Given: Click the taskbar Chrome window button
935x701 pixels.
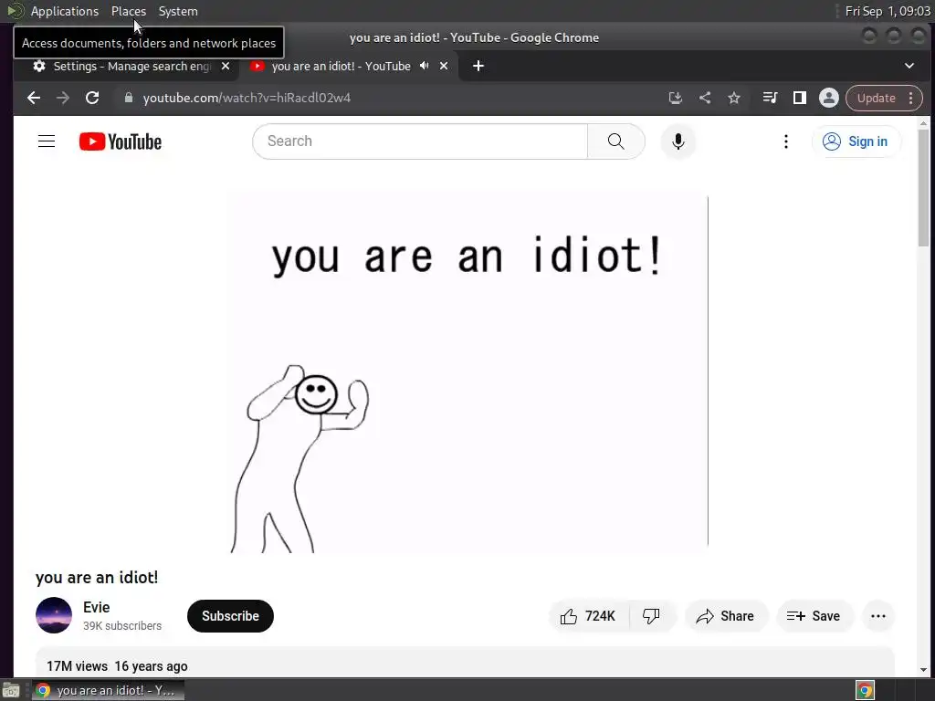Looking at the screenshot, I should (108, 690).
